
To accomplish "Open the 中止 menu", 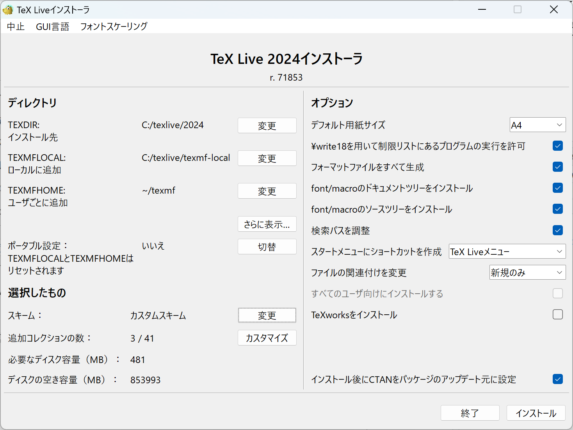I will click(x=16, y=26).
